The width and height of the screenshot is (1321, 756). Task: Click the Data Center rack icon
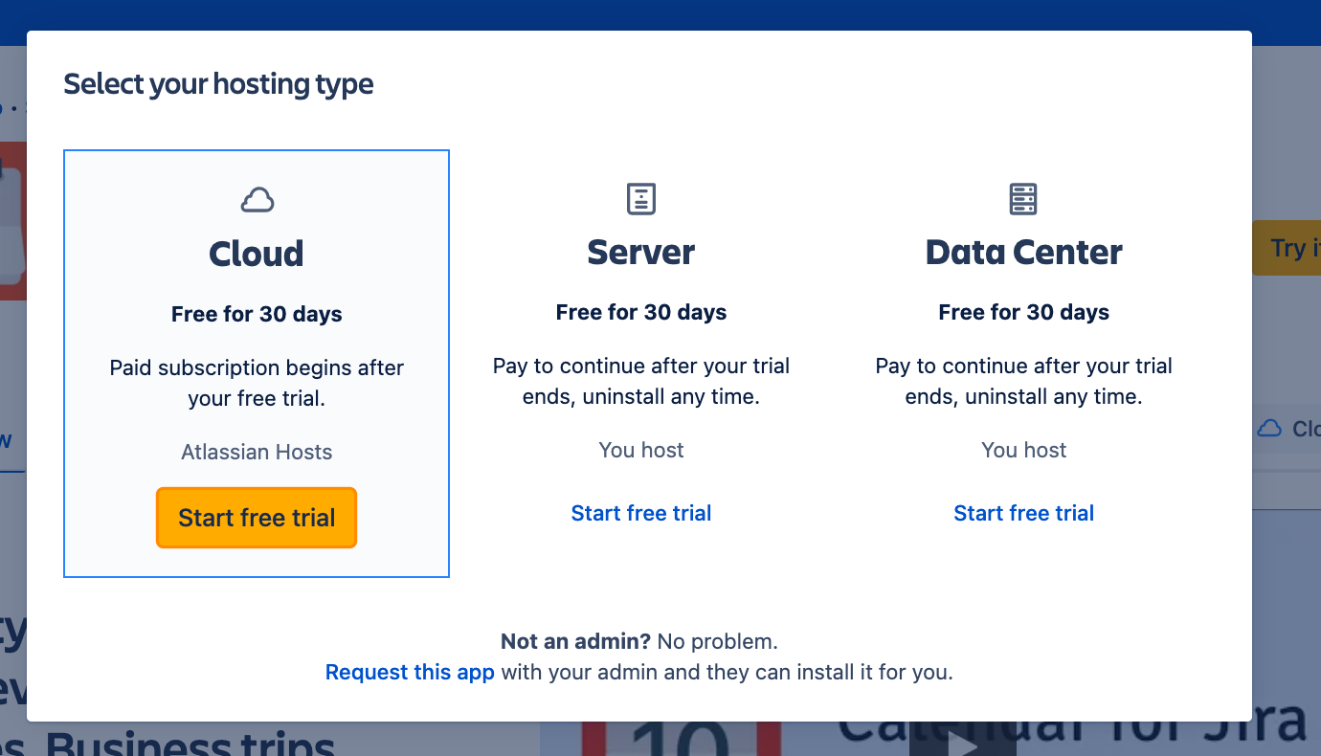[x=1023, y=199]
